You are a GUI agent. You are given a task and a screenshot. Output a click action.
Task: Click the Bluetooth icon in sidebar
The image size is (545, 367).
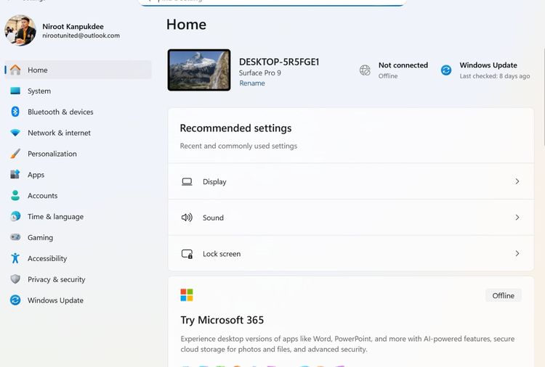pyautogui.click(x=15, y=112)
